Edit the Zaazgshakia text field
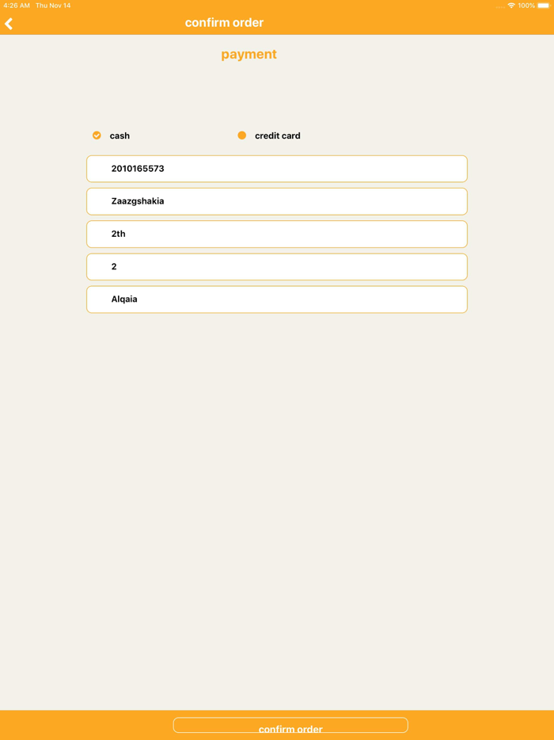 pos(277,201)
